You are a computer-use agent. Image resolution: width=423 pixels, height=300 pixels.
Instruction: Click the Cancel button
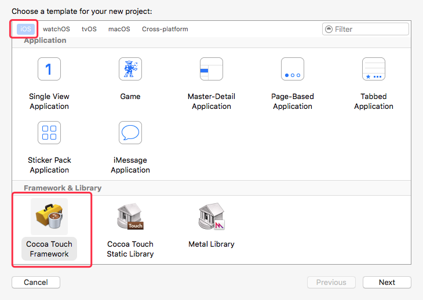[x=36, y=282]
